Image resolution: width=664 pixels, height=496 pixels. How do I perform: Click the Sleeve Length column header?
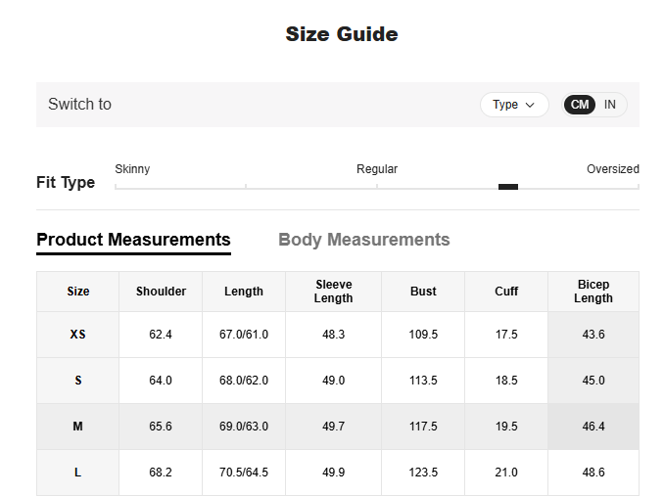pyautogui.click(x=334, y=292)
